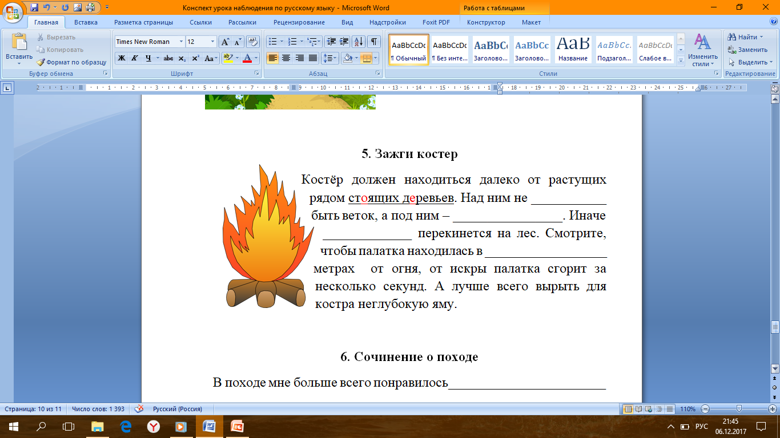This screenshot has height=438, width=780.
Task: Open Yandex Browser from the taskbar
Action: 153,426
